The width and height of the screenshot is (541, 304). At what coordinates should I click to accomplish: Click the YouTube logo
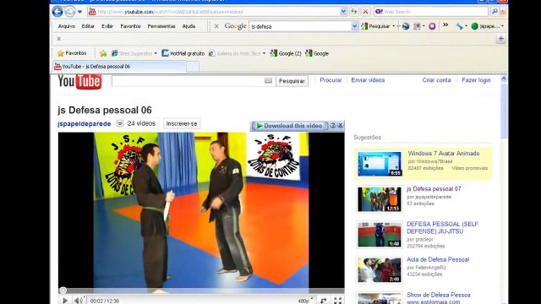tap(79, 81)
